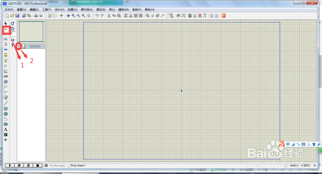Click the blue Pan/Center view icon

68,16
